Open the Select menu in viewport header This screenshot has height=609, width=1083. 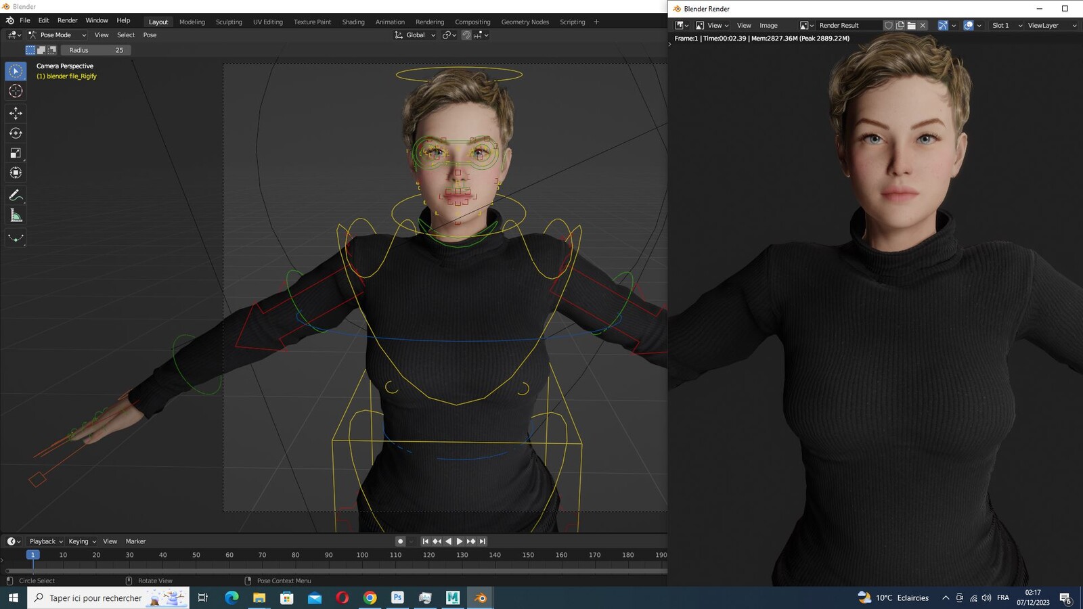click(126, 35)
